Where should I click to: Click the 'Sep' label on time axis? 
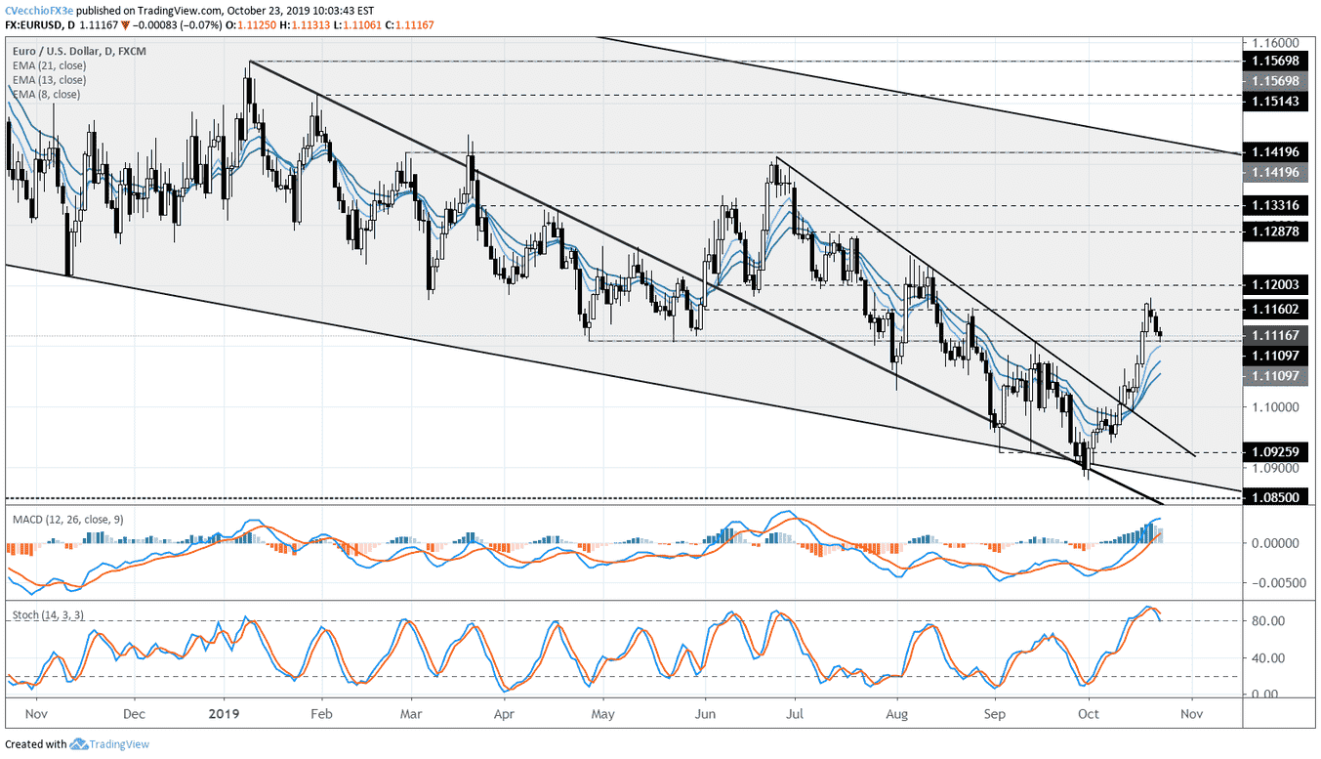(996, 715)
